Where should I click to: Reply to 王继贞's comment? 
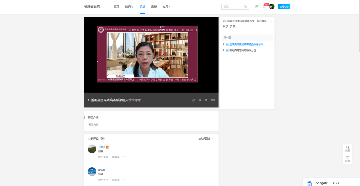[x=116, y=157]
